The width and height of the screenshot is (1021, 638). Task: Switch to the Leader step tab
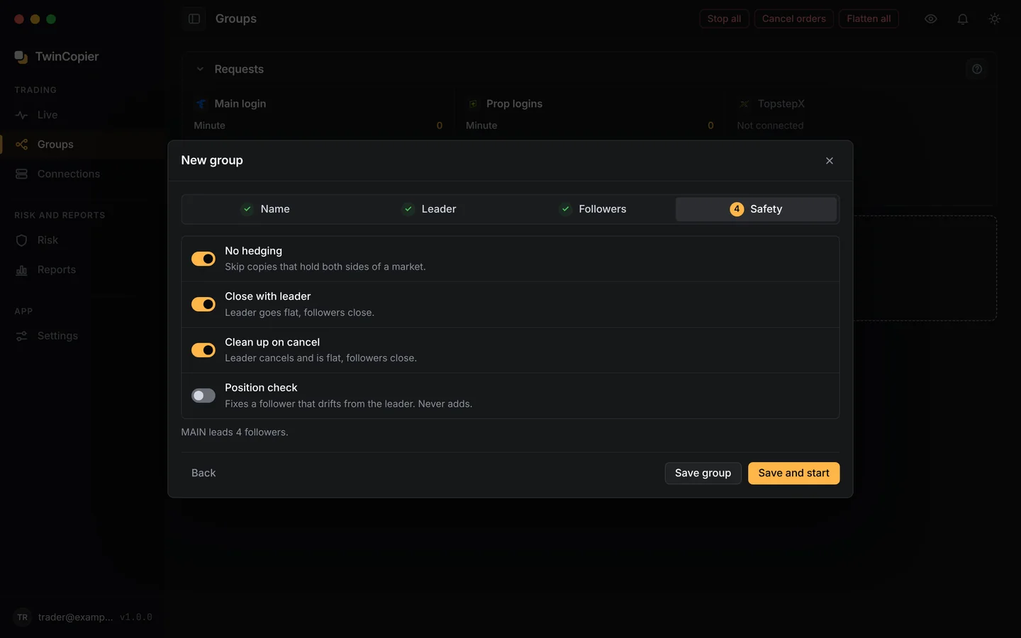pos(428,209)
